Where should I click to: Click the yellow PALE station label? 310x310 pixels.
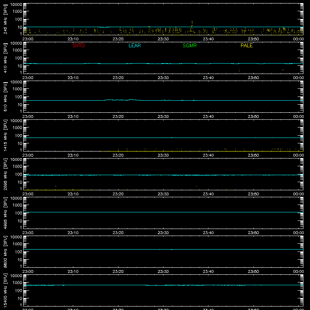point(246,45)
